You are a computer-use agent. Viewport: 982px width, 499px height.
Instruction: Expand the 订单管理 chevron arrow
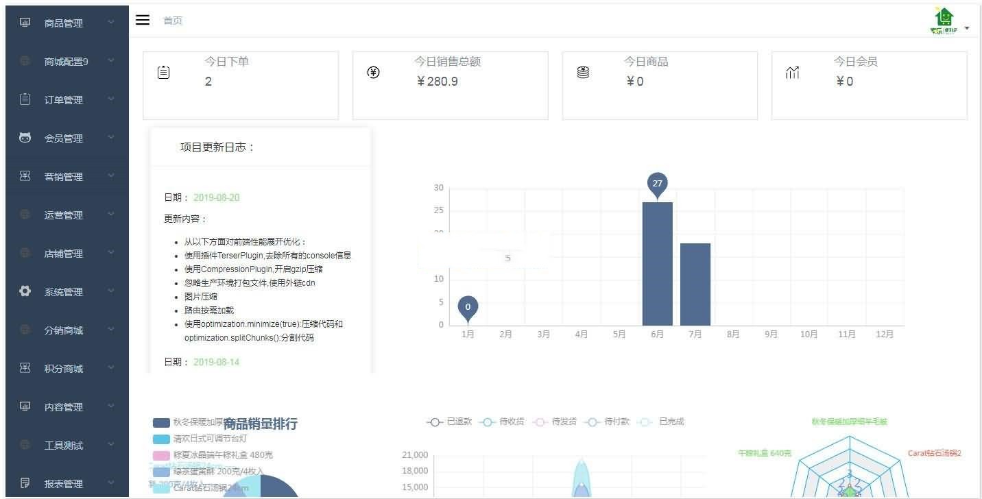pos(111,99)
